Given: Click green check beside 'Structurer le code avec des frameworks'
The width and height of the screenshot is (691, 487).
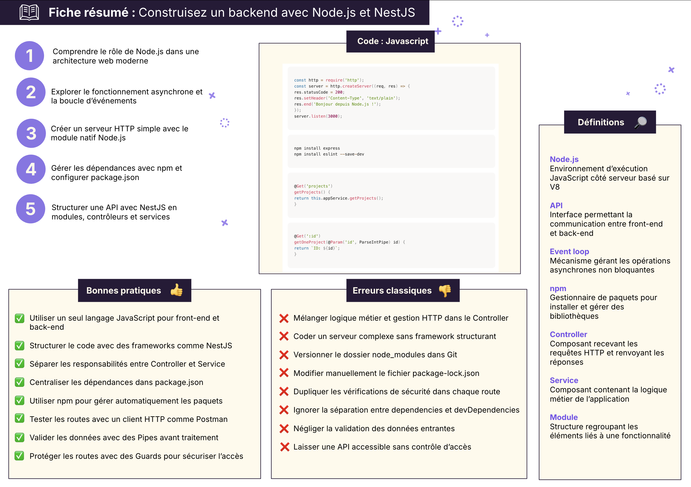Looking at the screenshot, I should click(20, 346).
